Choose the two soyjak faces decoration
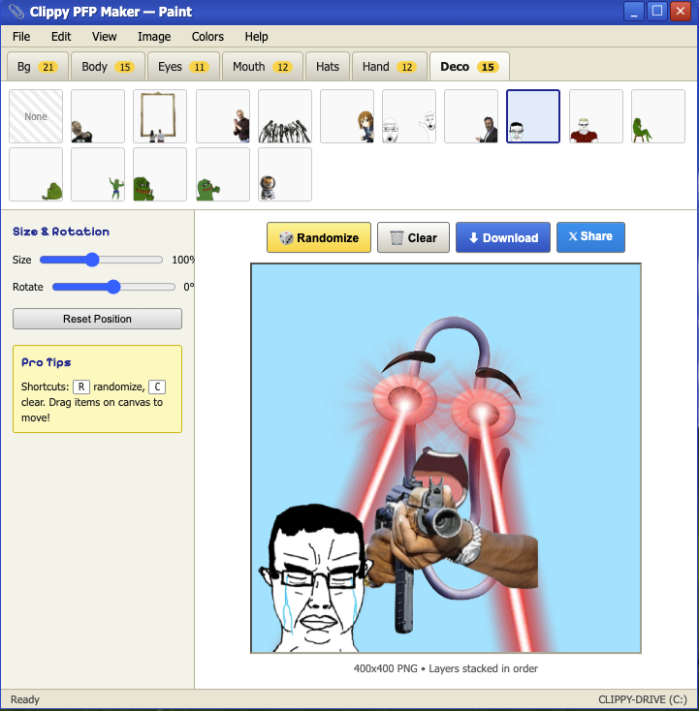This screenshot has width=699, height=711. coord(409,116)
